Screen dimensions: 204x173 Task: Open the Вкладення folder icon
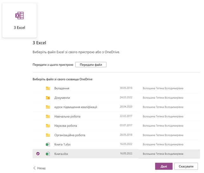48,88
